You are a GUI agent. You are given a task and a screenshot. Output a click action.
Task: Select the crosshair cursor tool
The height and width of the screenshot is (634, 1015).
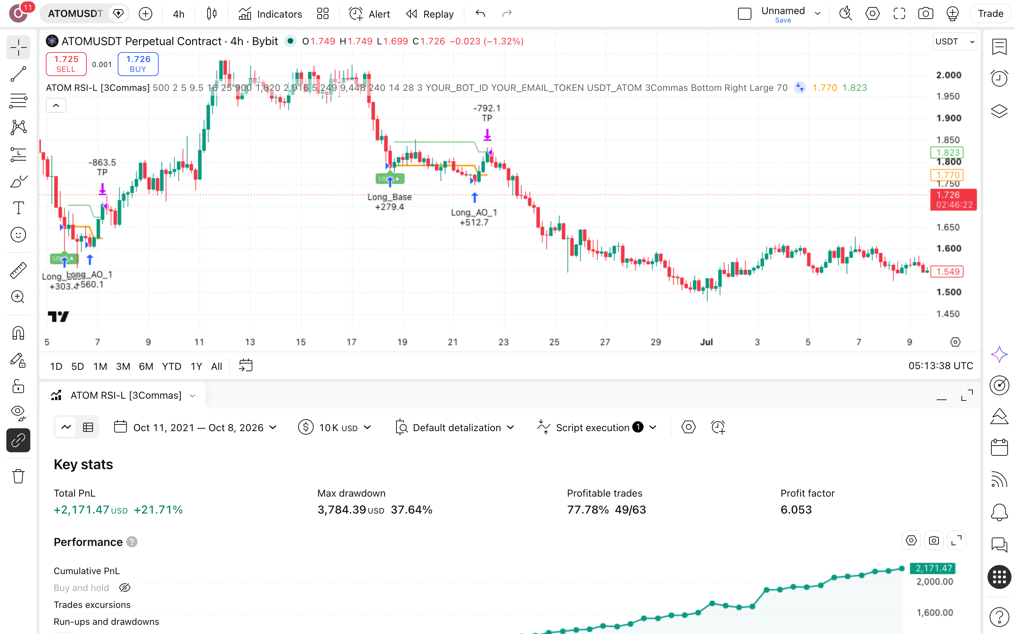[18, 48]
